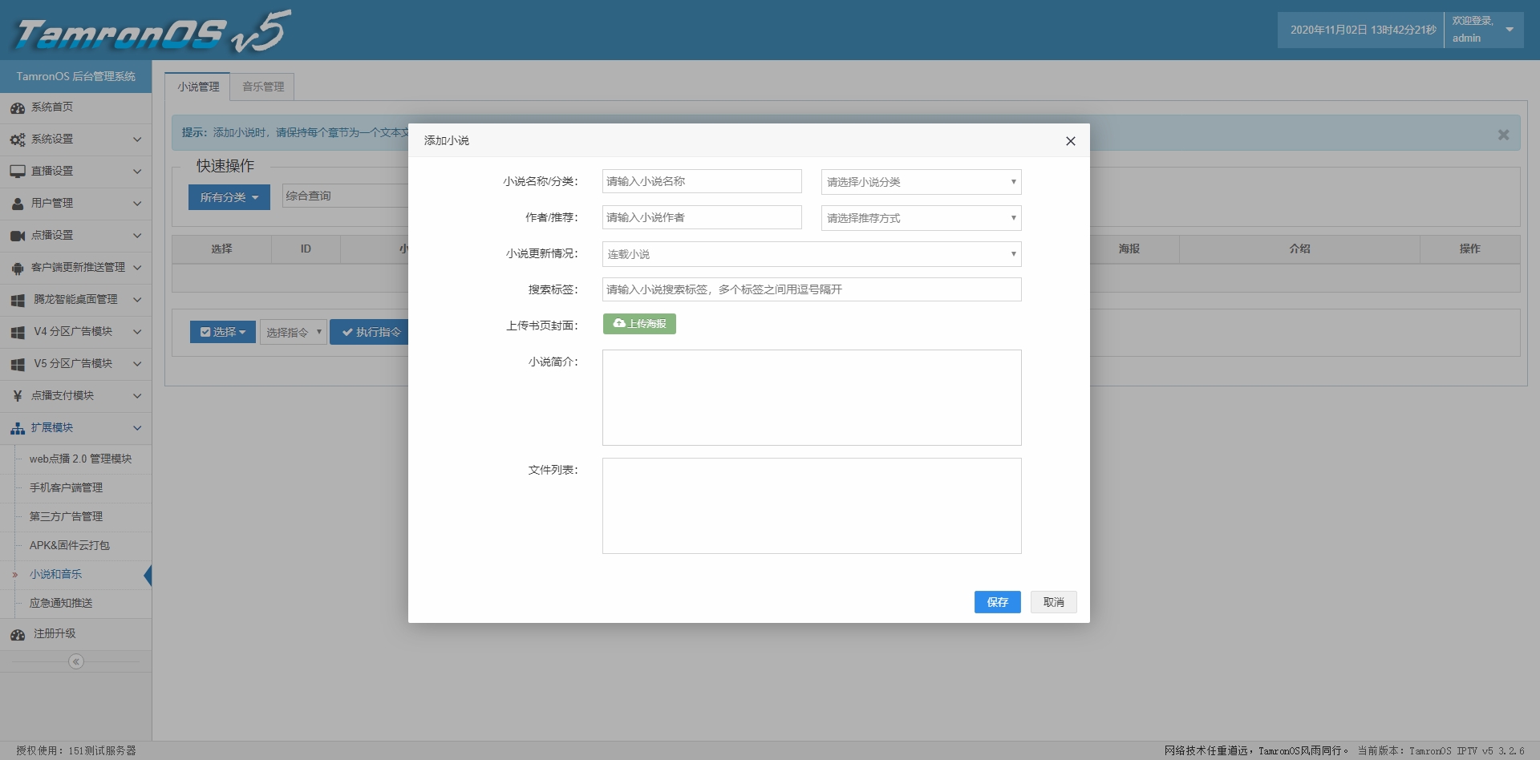Click the TamronOS v5 logo

[152, 30]
